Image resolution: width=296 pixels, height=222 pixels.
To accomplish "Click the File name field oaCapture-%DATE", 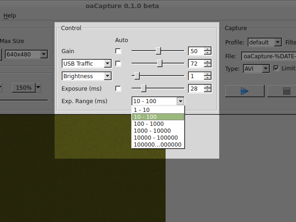I will click(x=269, y=56).
